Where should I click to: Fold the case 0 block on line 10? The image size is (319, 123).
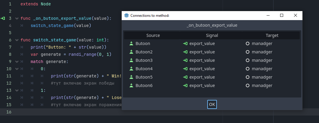coord(17,69)
